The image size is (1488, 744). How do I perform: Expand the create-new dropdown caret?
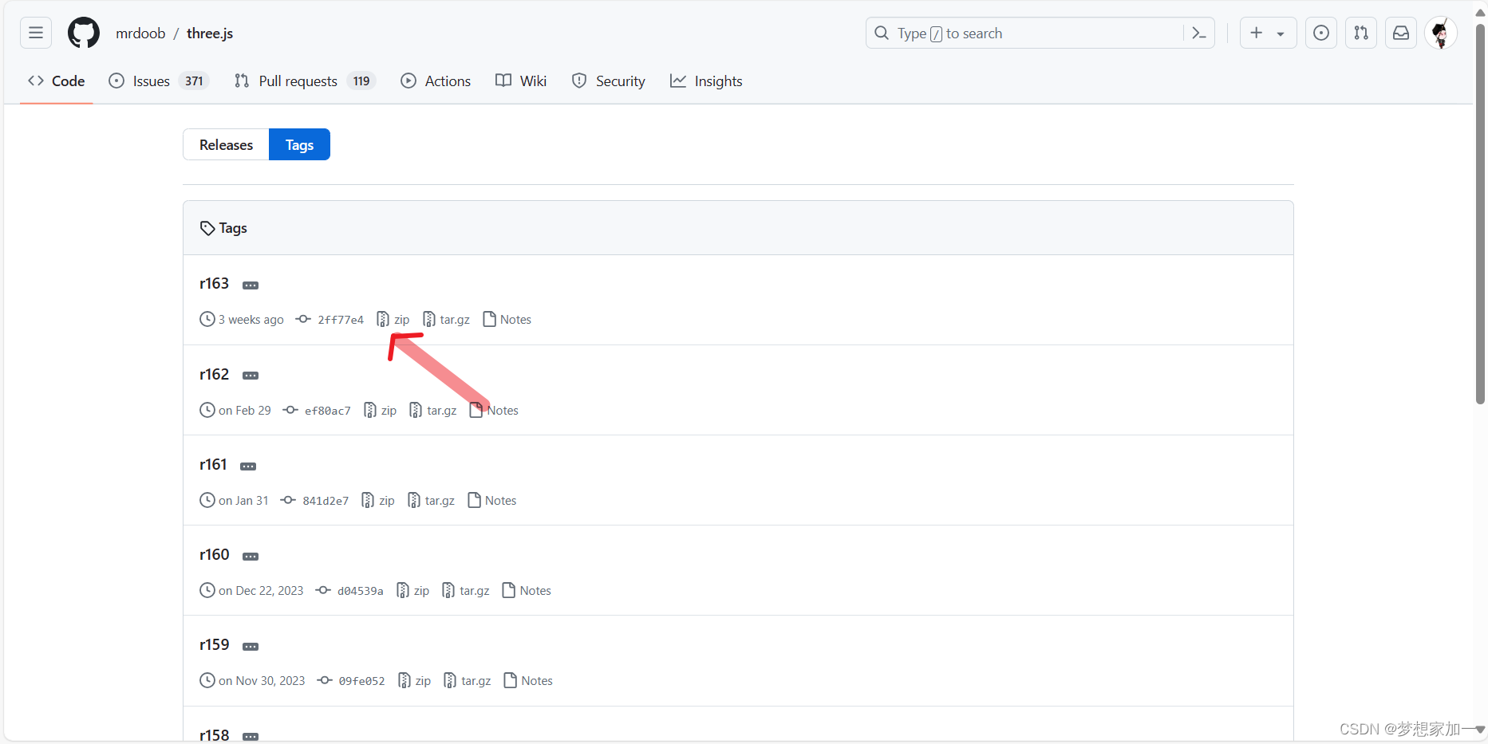1281,33
